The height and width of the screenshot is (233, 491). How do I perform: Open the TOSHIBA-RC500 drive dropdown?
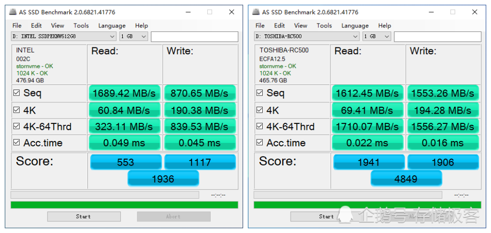(x=306, y=37)
